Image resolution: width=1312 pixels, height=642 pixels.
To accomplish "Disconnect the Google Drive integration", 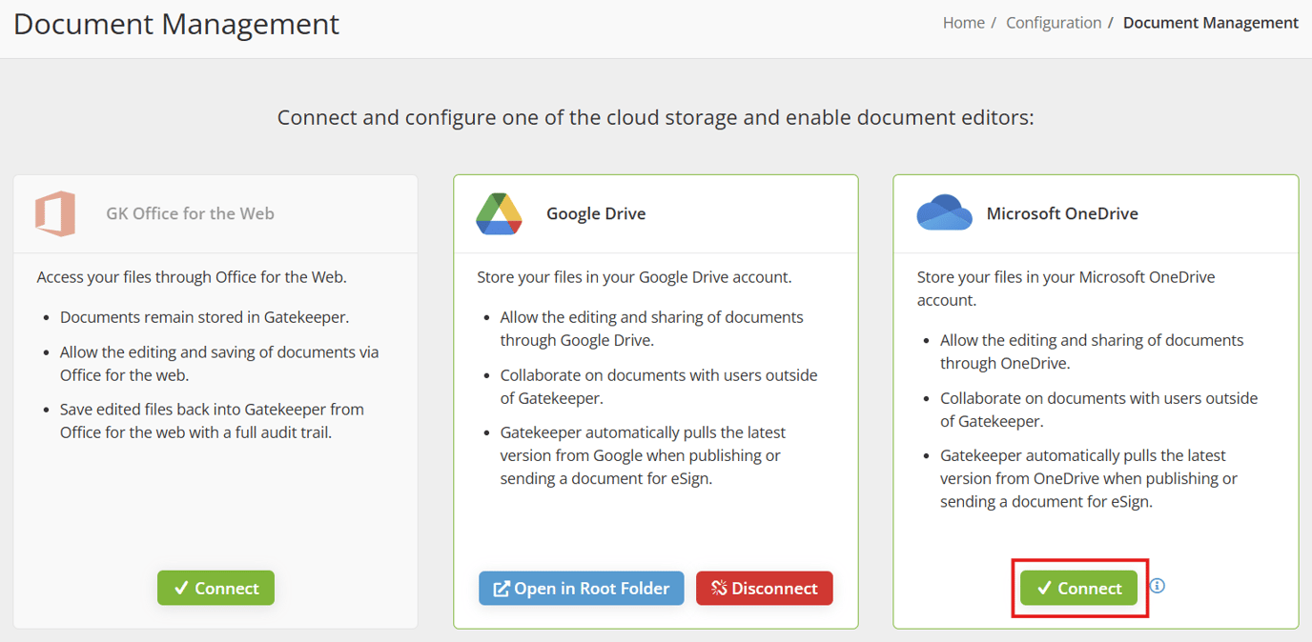I will 764,588.
